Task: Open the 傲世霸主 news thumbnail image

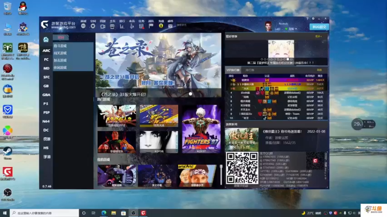Action: point(241,139)
